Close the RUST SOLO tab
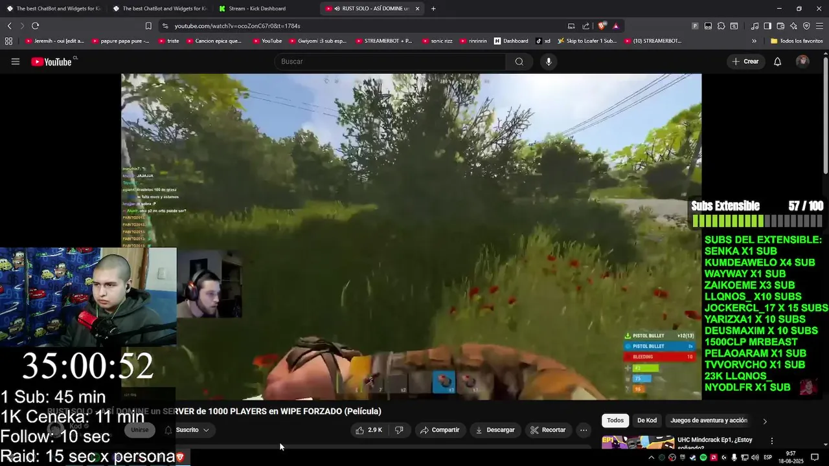Image resolution: width=829 pixels, height=466 pixels. [417, 8]
